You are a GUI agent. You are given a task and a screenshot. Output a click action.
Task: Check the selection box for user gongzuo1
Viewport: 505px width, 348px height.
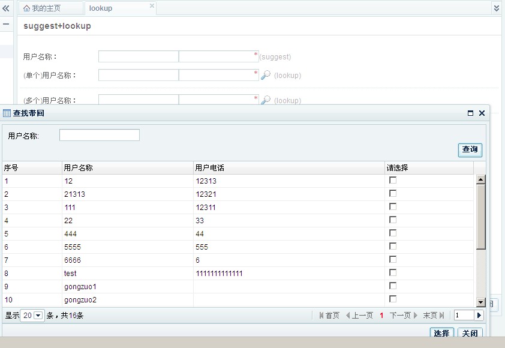coord(392,287)
